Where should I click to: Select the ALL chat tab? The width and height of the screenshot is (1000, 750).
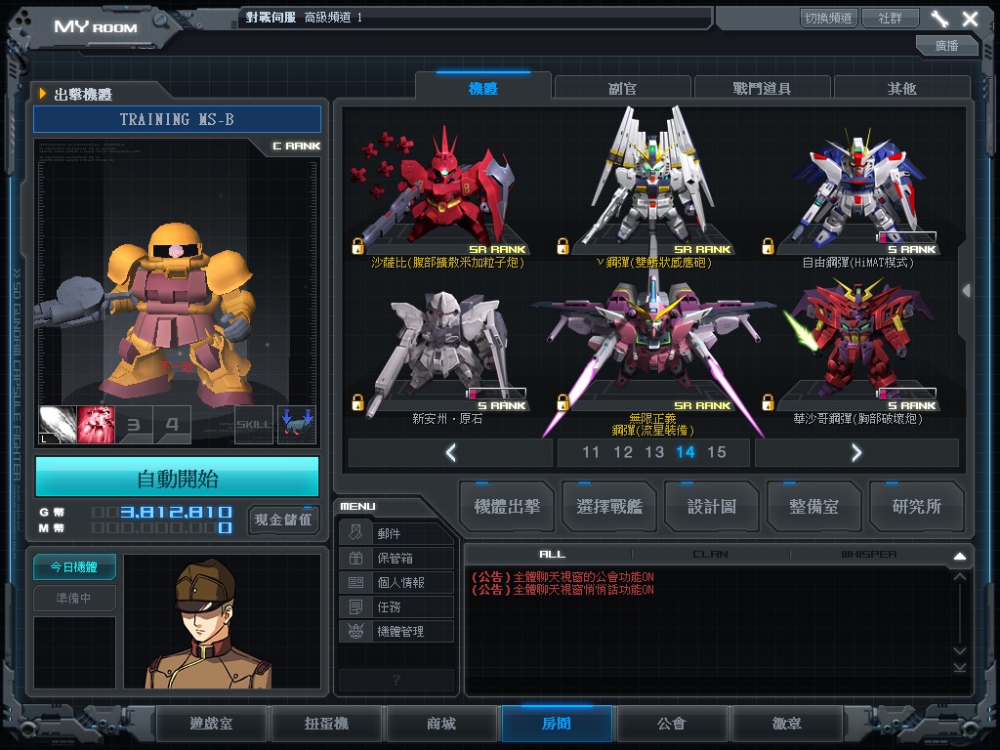pos(553,555)
